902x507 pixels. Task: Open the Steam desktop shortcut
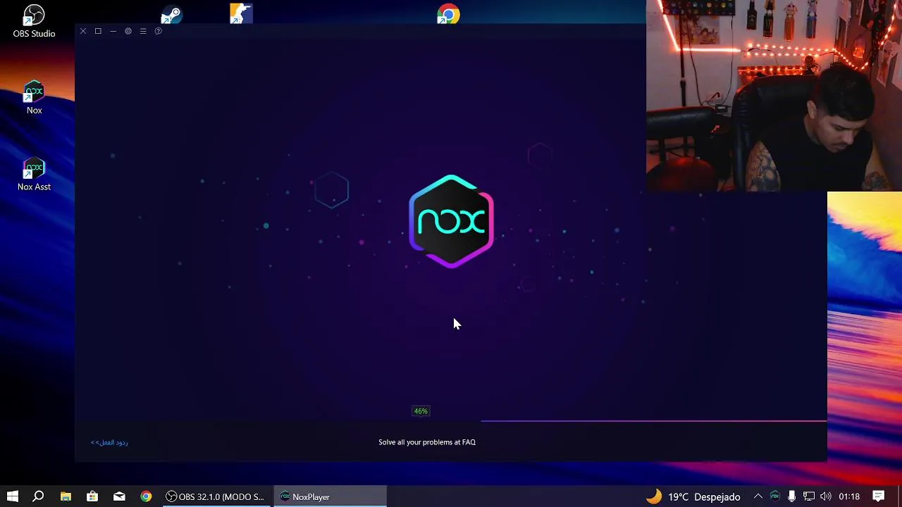[x=171, y=14]
